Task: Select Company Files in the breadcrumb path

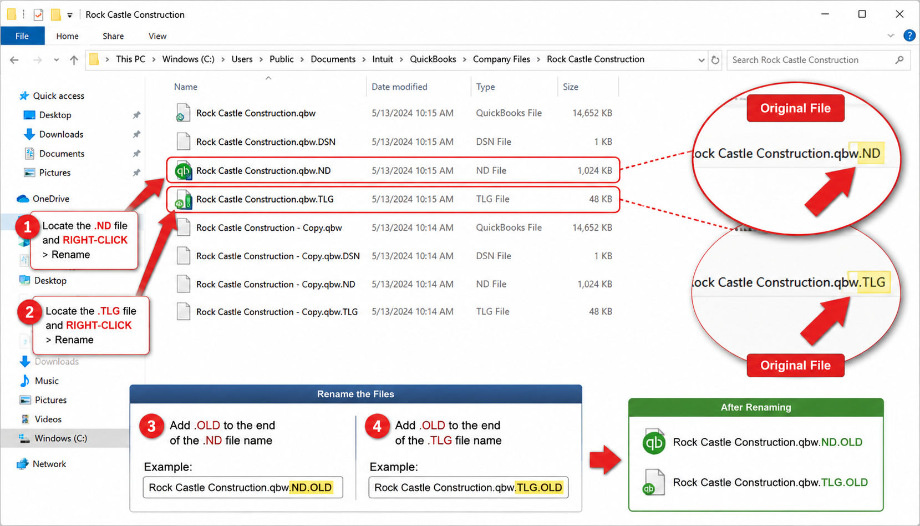Action: 501,59
